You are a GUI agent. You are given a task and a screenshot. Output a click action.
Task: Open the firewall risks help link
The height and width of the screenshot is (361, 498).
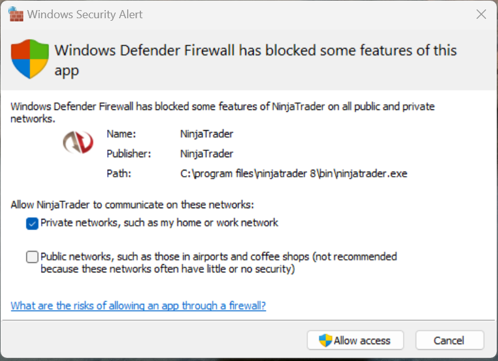[139, 306]
